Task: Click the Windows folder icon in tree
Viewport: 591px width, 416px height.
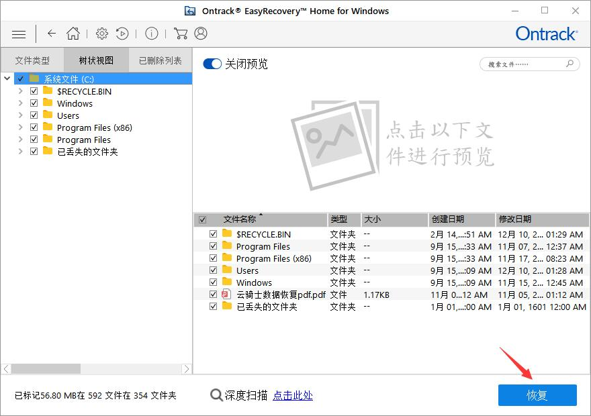Action: pyautogui.click(x=48, y=103)
